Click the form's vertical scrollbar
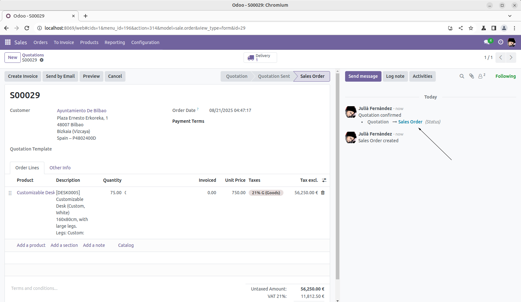The height and width of the screenshot is (302, 521). click(x=337, y=175)
